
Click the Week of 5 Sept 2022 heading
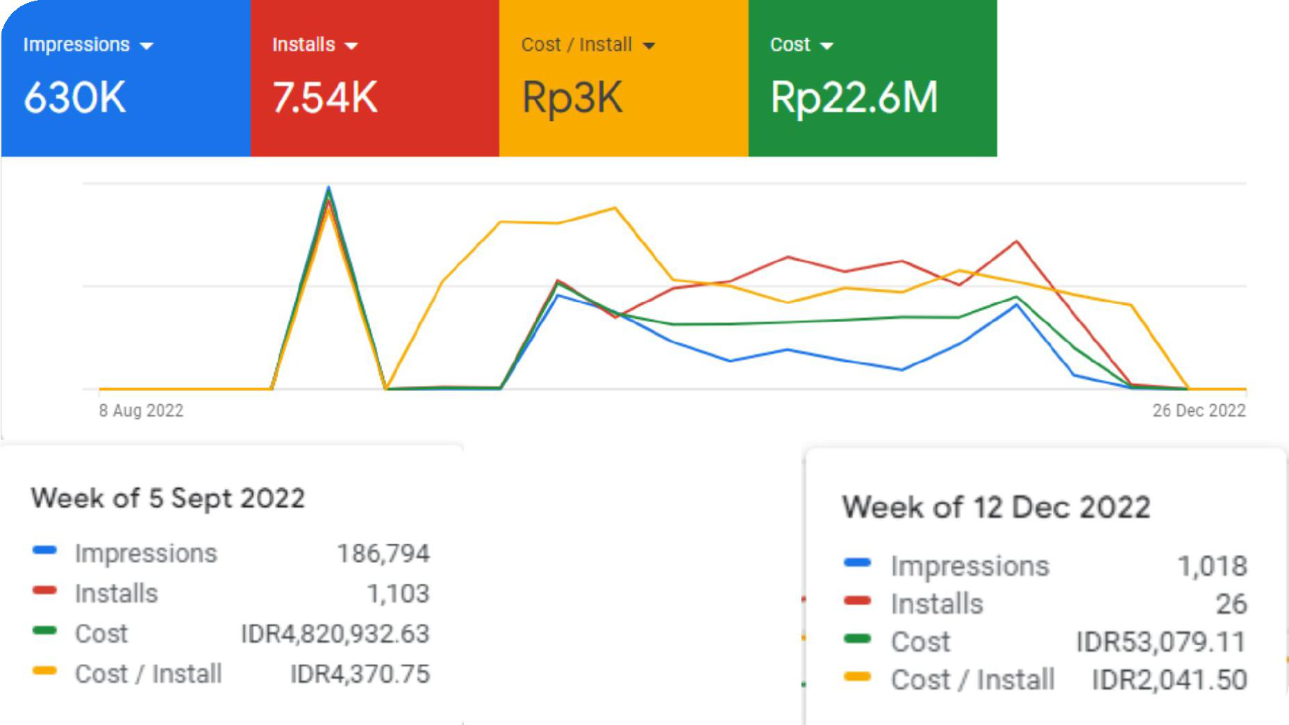point(168,498)
